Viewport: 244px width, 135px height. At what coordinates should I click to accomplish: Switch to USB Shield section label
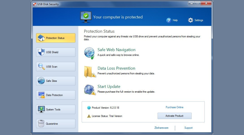click(x=52, y=52)
